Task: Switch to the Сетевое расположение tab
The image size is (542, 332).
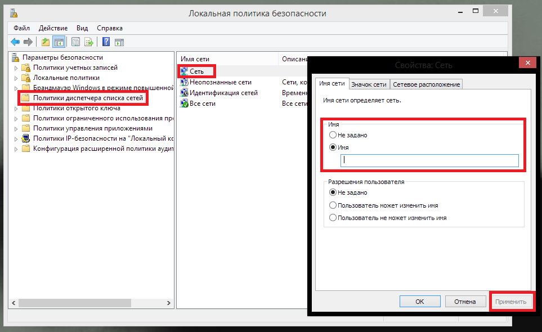Action: (x=426, y=84)
